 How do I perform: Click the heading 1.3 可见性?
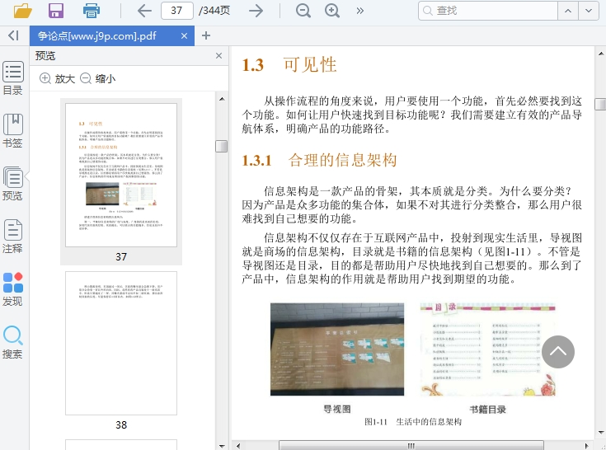pos(289,64)
